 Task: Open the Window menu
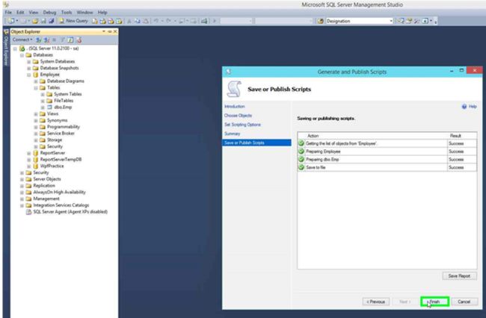coord(84,13)
